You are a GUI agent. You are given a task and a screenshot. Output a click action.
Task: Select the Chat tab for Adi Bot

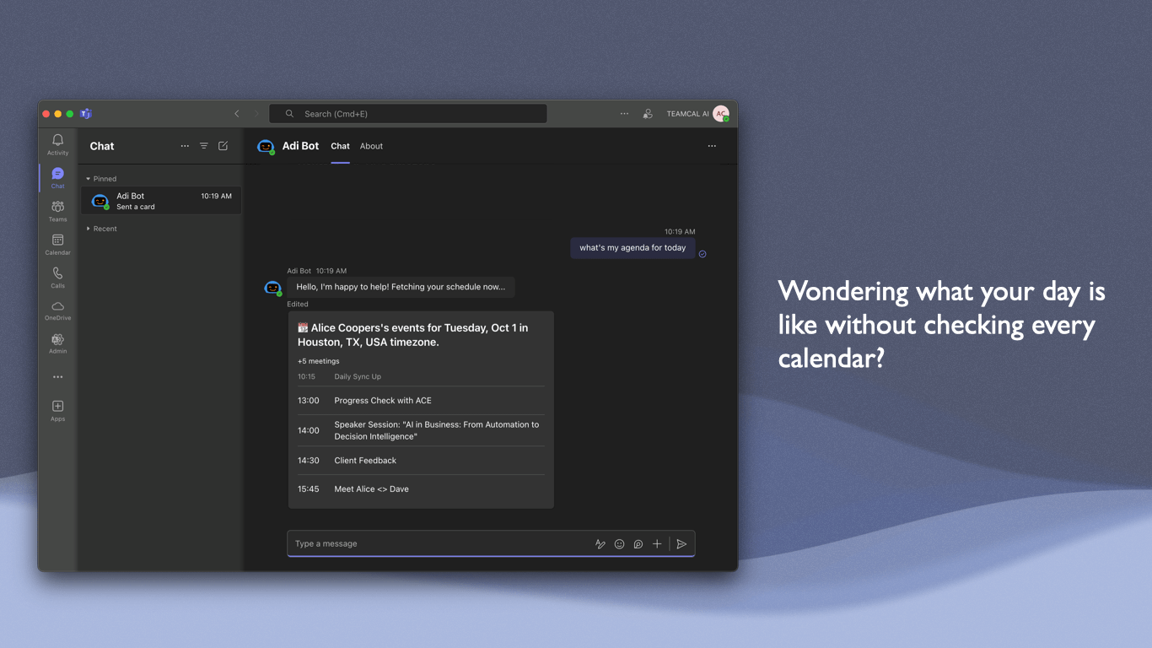[340, 146]
